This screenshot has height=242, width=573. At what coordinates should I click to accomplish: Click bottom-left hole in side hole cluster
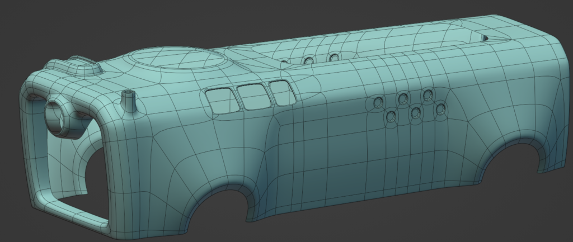[391, 117]
